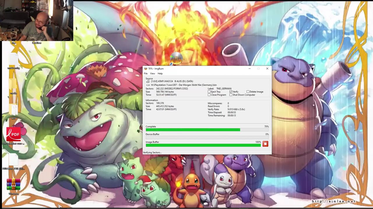Click the Der Morgen Stirbt Nie .bin path
This screenshot has height=209, width=373.
pyautogui.click(x=184, y=85)
